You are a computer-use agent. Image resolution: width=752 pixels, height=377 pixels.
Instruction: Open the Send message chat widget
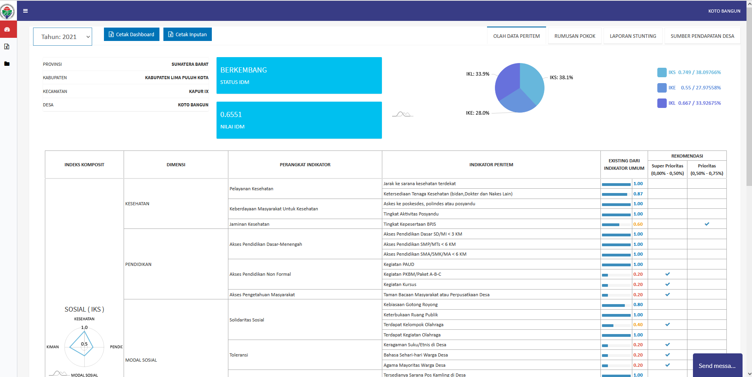pos(717,366)
